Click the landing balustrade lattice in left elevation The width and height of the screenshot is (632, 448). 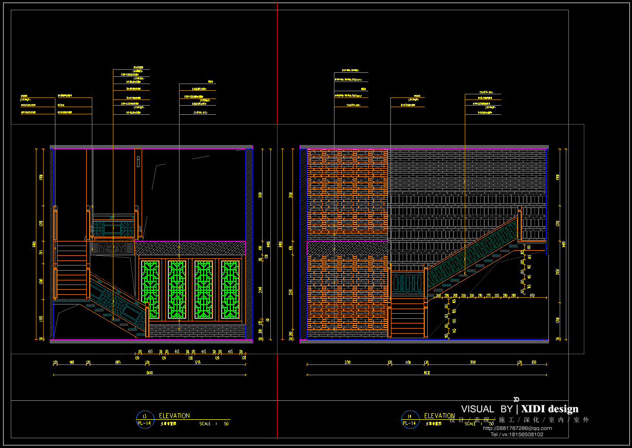[113, 228]
